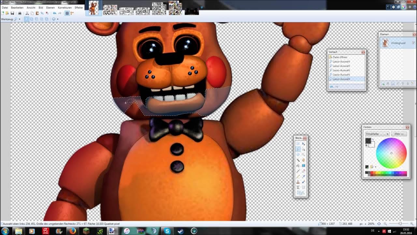Image resolution: width=417 pixels, height=235 pixels.
Task: Click the Crop to Selection icon
Action: point(42,13)
